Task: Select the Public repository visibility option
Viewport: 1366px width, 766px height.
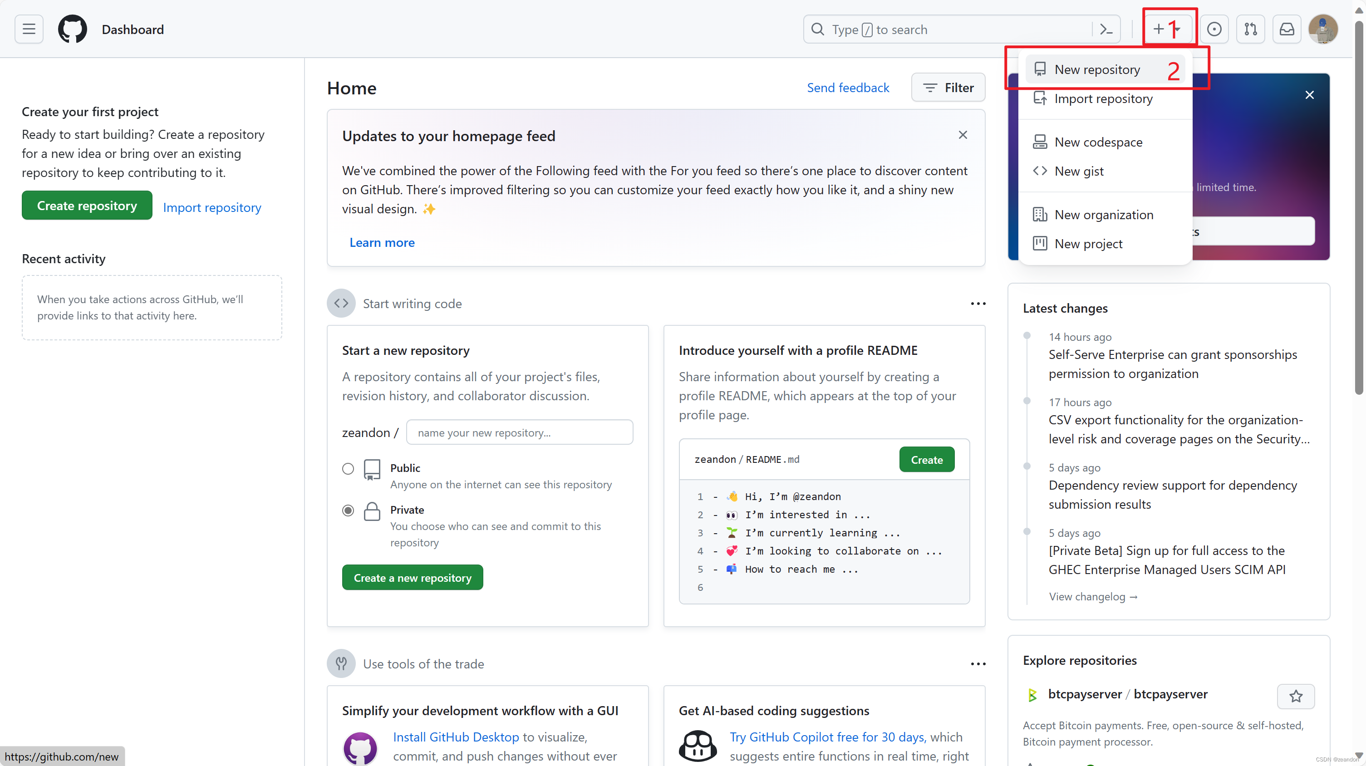Action: point(348,469)
